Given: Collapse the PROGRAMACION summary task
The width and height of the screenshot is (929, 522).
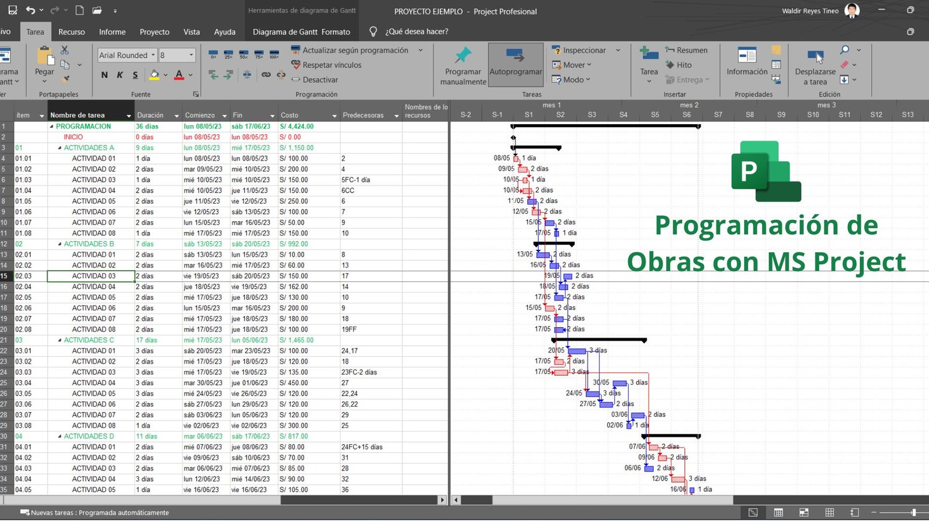Looking at the screenshot, I should tap(52, 126).
